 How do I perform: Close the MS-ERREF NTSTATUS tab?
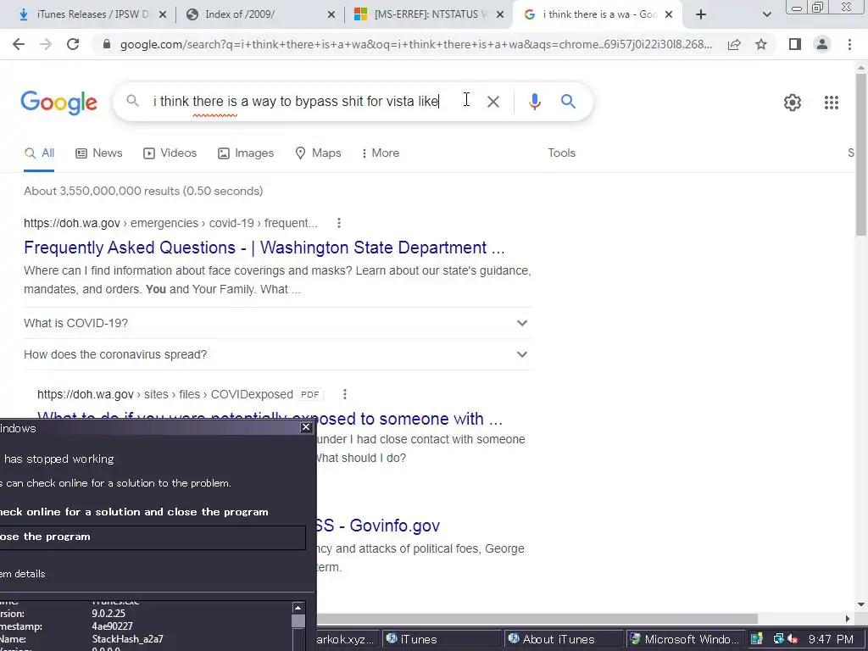click(x=500, y=15)
